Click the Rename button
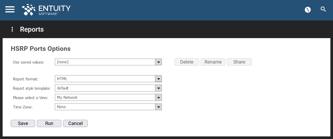Viewport: 333px width, 139px height. point(213,62)
